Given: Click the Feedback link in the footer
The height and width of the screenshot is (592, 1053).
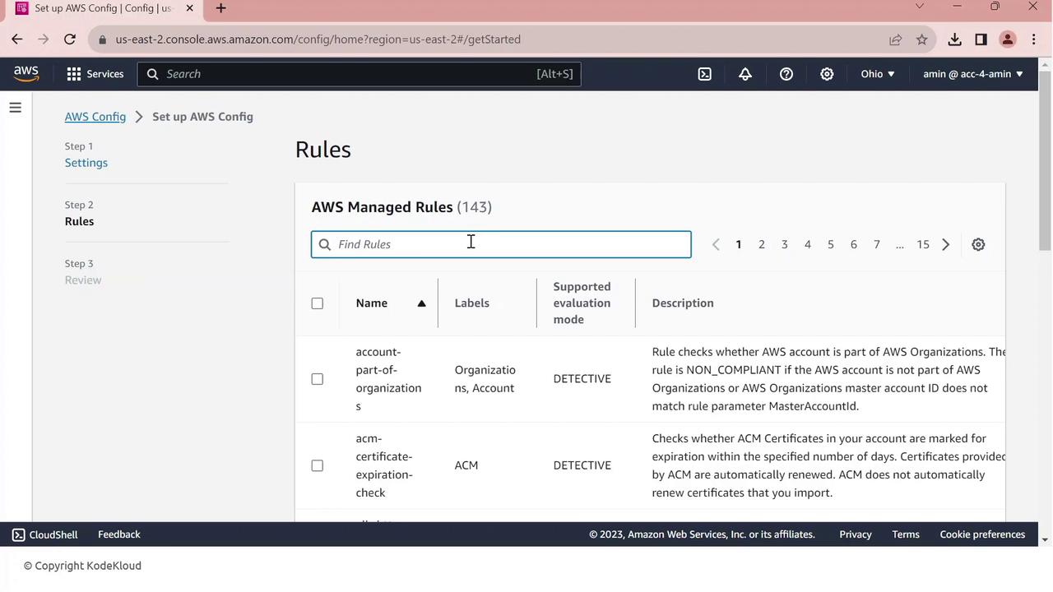Looking at the screenshot, I should tap(119, 534).
